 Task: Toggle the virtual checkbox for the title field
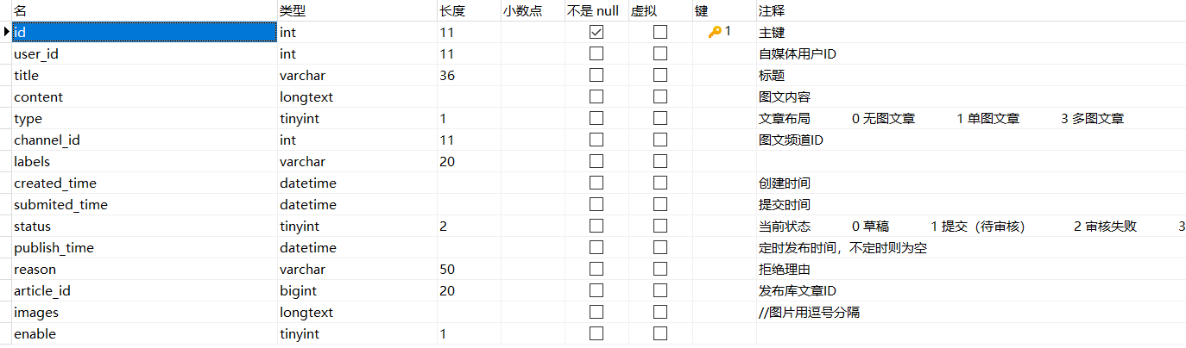(660, 76)
